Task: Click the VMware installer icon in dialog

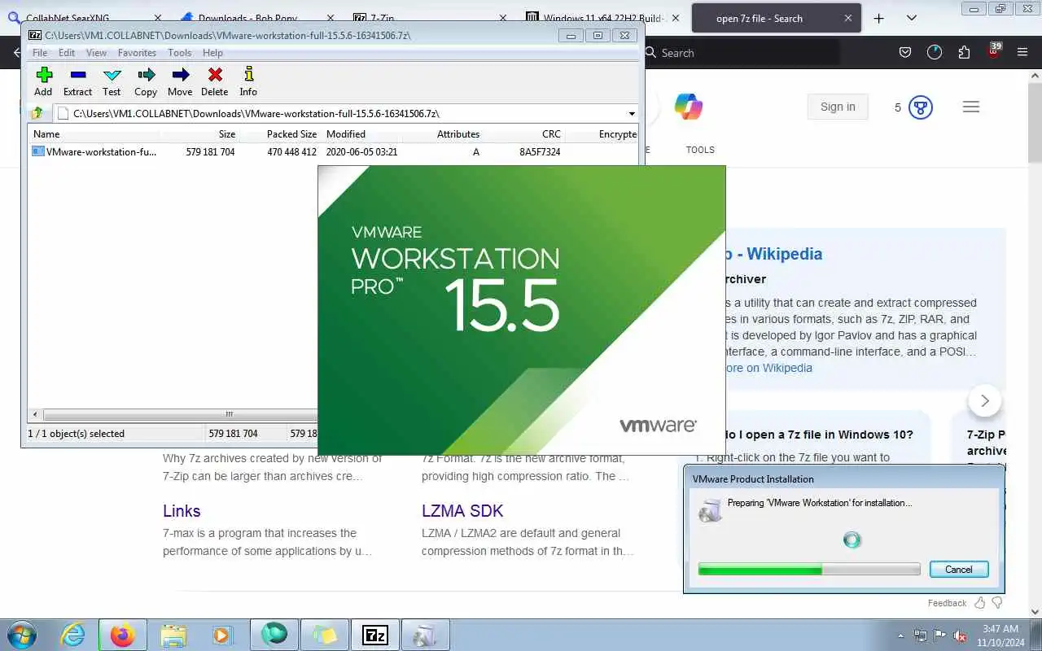Action: (710, 510)
